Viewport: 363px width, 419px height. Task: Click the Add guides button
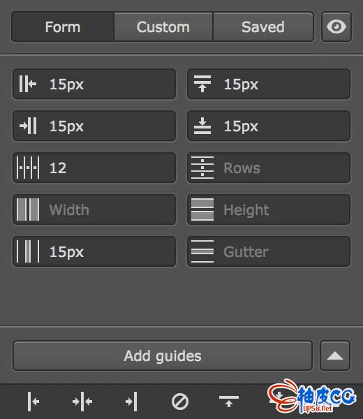[163, 355]
